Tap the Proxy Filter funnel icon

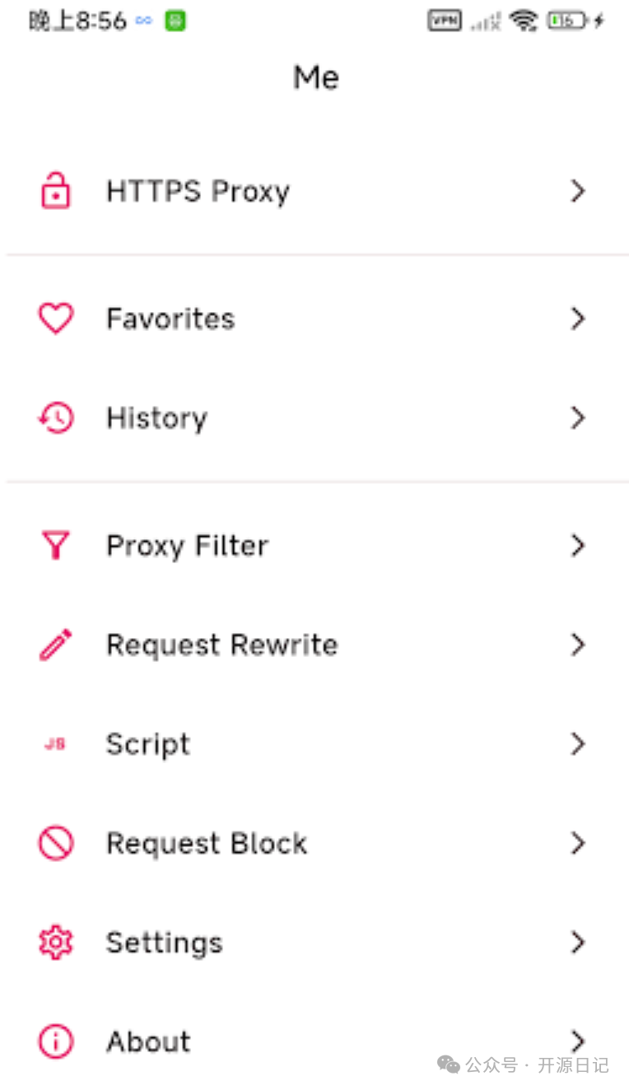[56, 545]
